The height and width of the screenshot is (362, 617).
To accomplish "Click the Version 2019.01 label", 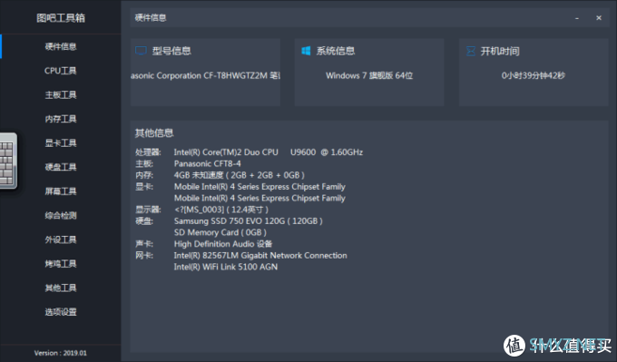I will [x=61, y=353].
